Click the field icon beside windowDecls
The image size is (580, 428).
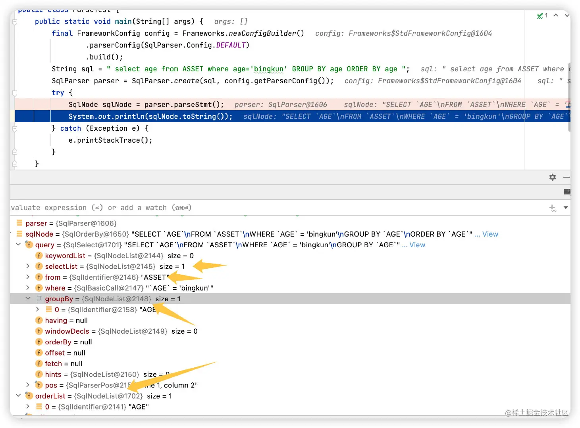[x=39, y=331]
